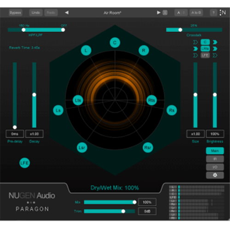Switch to the I/O page tab
The height and width of the screenshot is (230, 230).
coord(215,167)
